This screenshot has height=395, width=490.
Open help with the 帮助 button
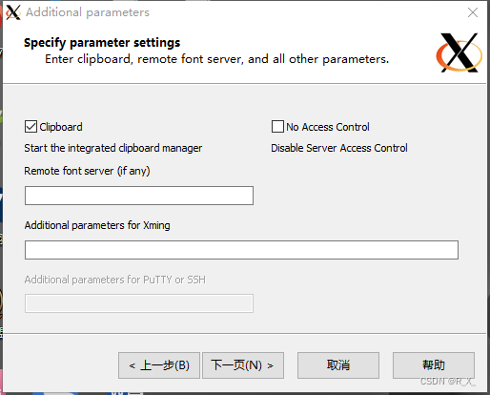click(x=434, y=365)
